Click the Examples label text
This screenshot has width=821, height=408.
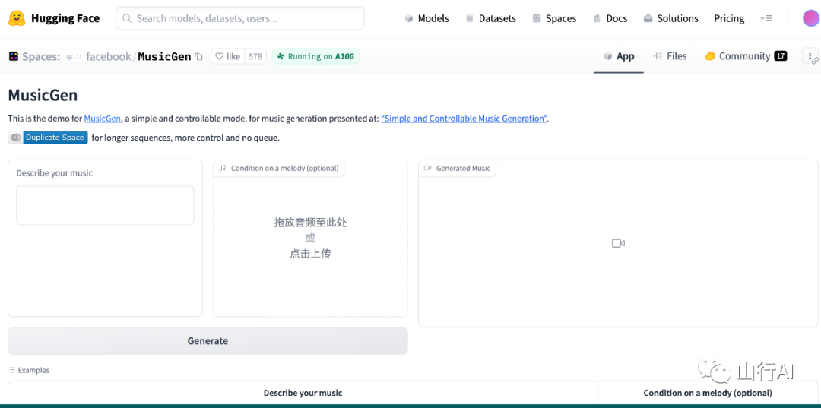pos(33,370)
